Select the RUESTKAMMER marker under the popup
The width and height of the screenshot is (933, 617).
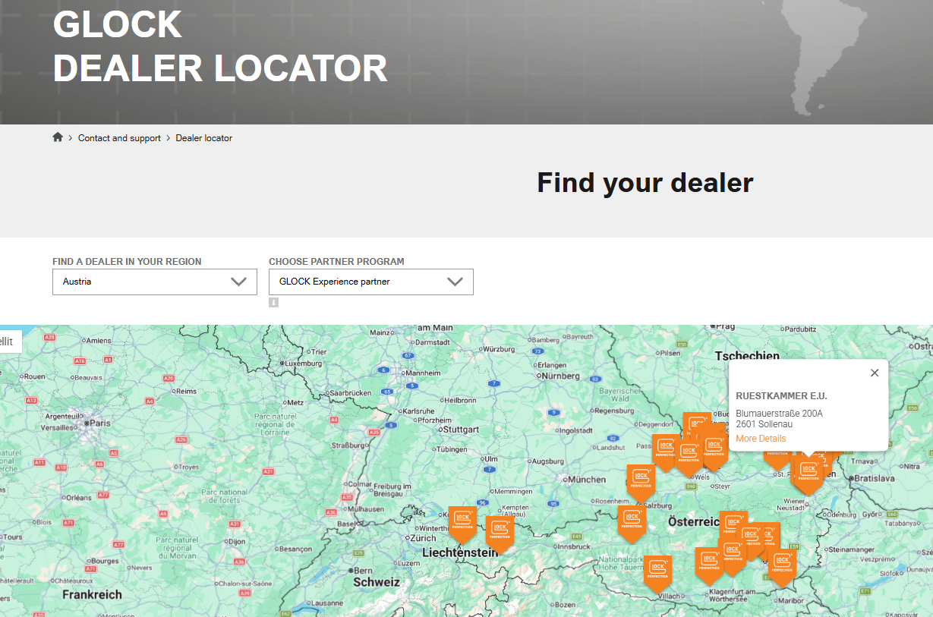point(808,476)
